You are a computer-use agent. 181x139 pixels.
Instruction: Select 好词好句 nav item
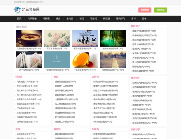coord(121,19)
